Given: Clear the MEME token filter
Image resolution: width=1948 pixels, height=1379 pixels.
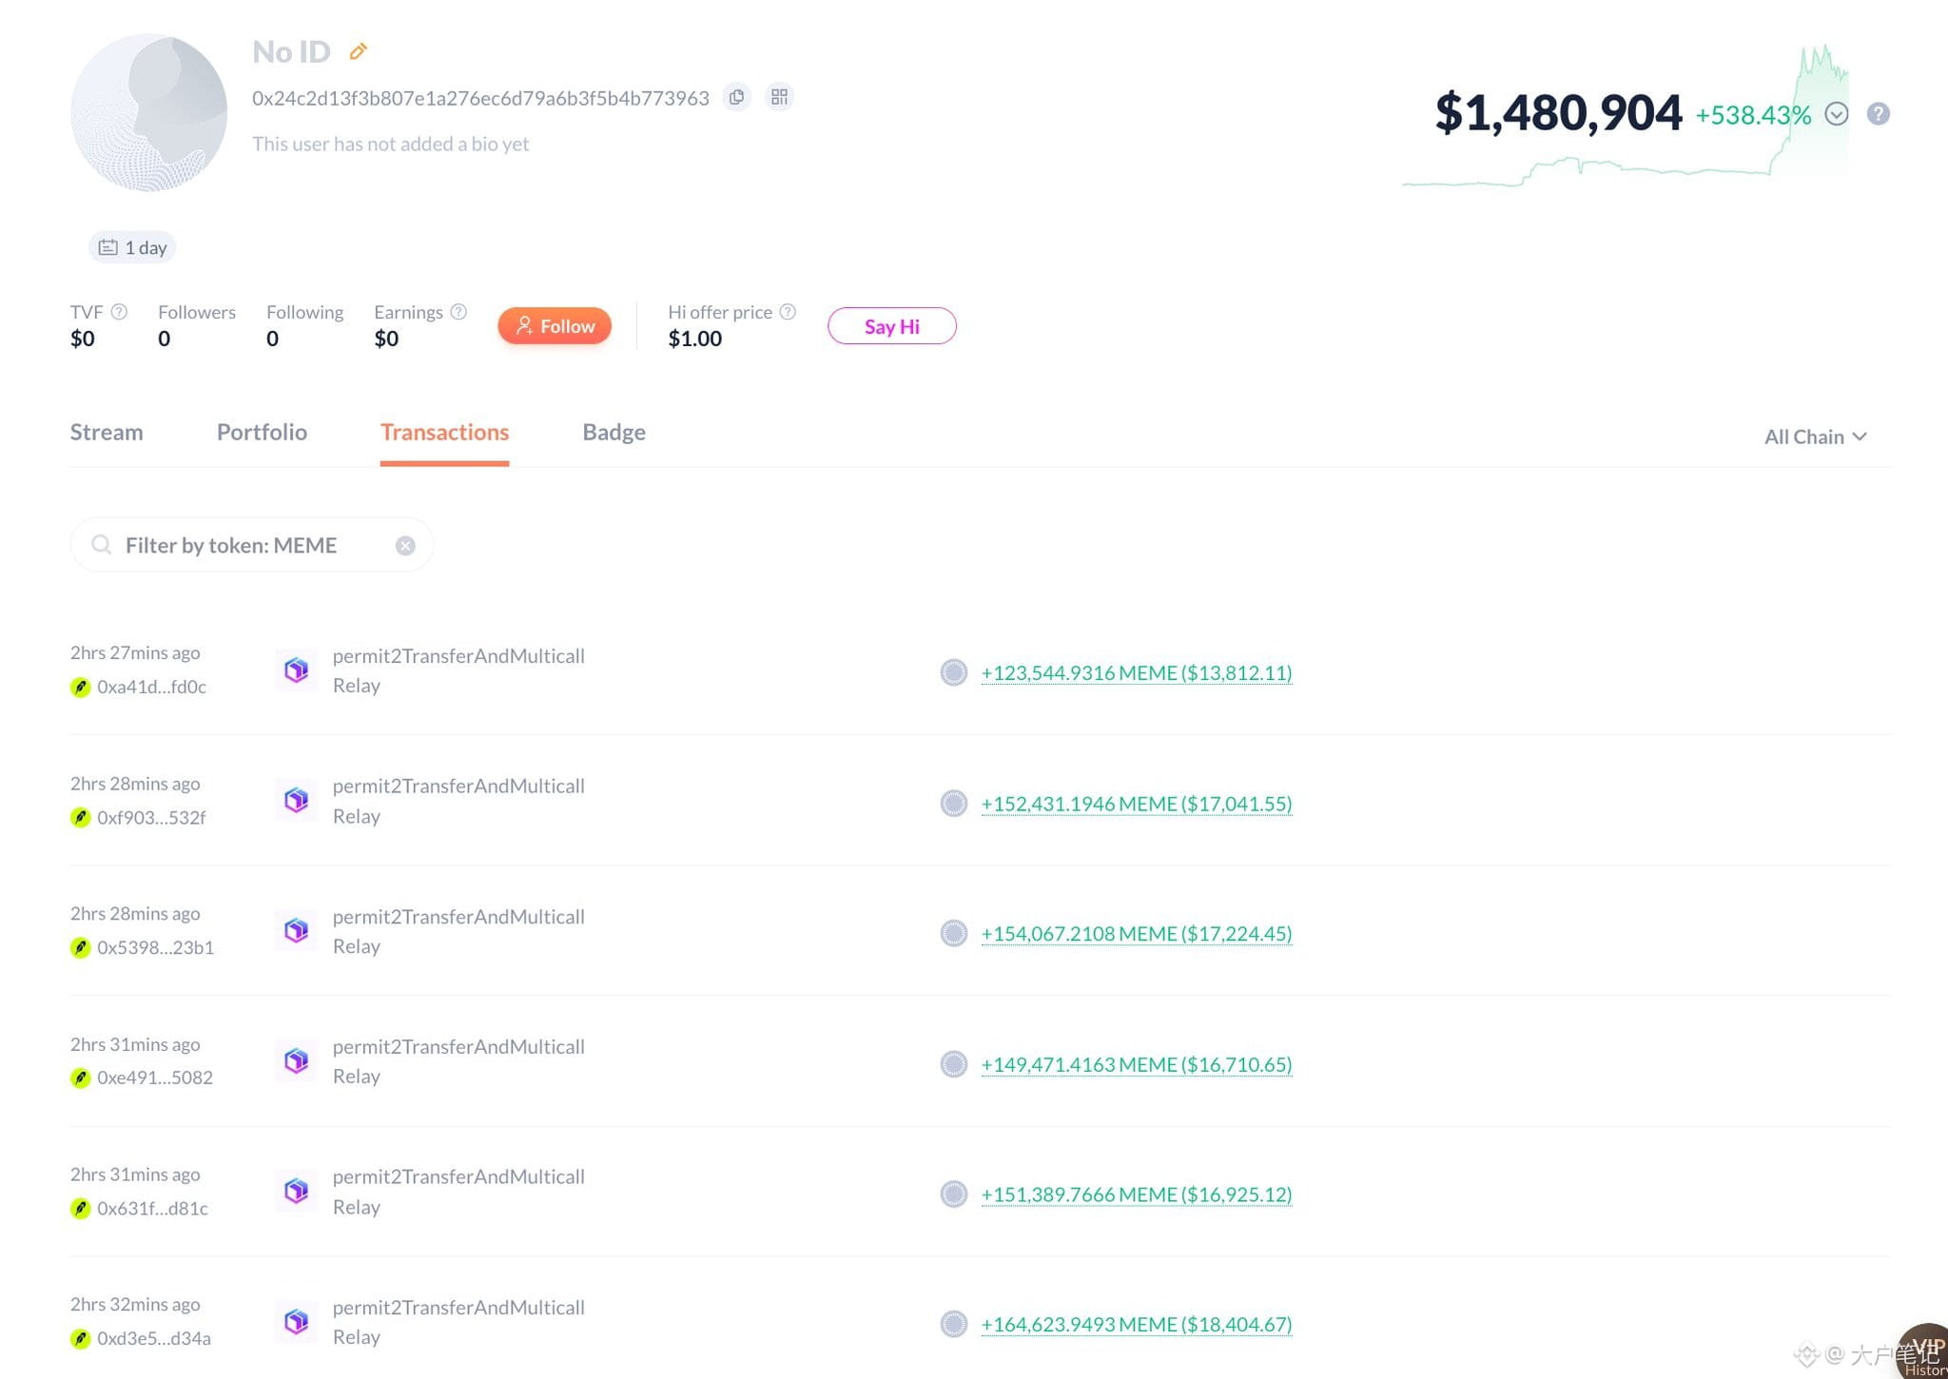Looking at the screenshot, I should click(x=405, y=546).
